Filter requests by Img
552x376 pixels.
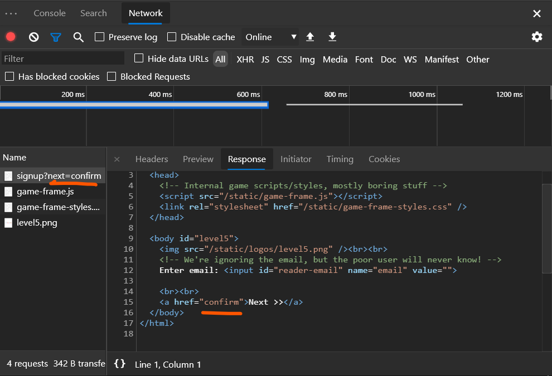pos(307,60)
